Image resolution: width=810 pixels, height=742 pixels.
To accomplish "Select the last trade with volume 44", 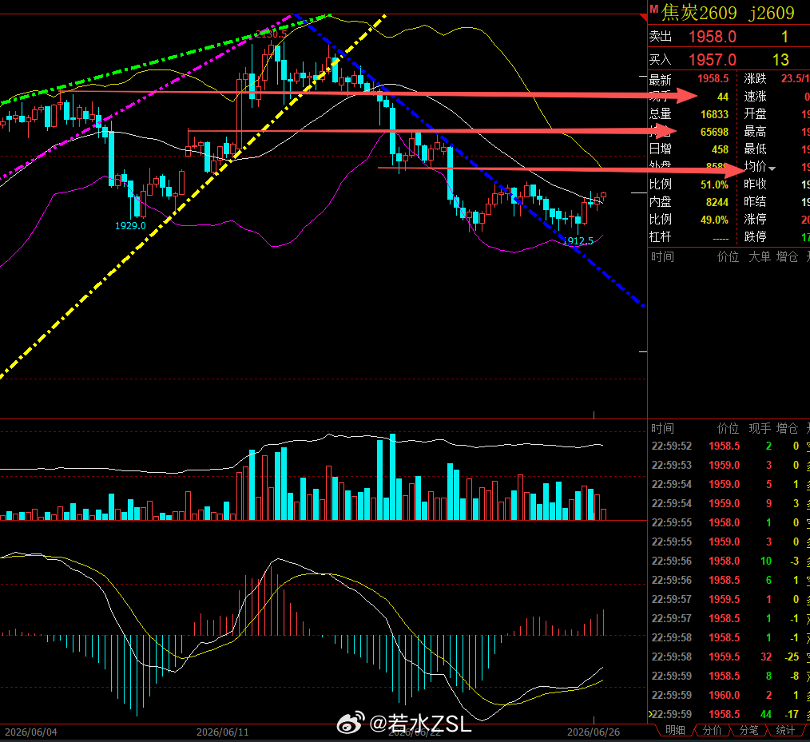I will [x=729, y=715].
